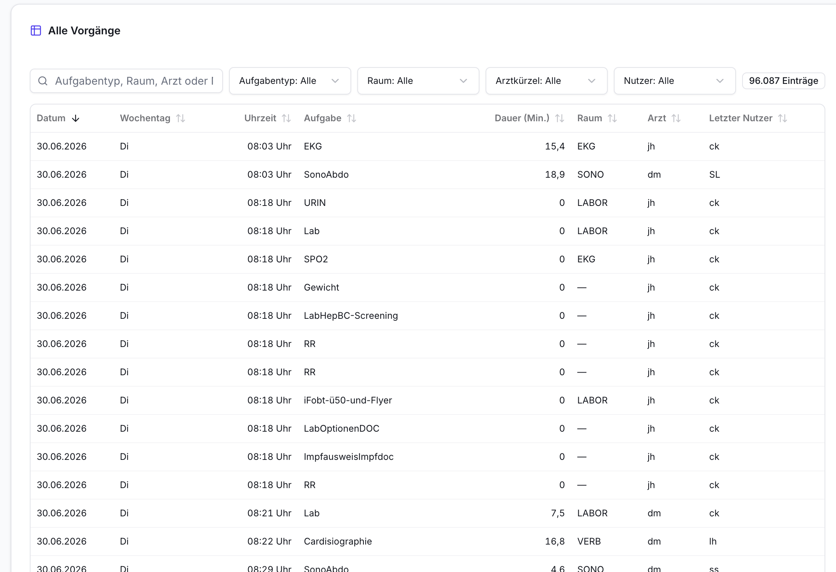Sort by Dauer (Min.) column arrows

[560, 118]
